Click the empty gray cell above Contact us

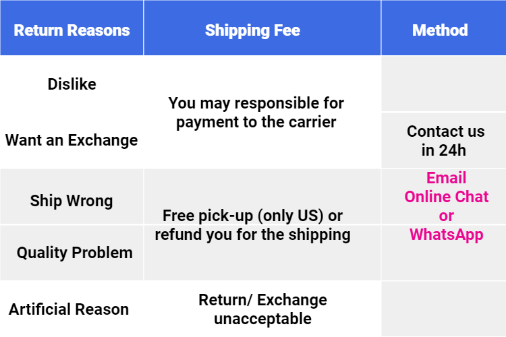(x=444, y=84)
